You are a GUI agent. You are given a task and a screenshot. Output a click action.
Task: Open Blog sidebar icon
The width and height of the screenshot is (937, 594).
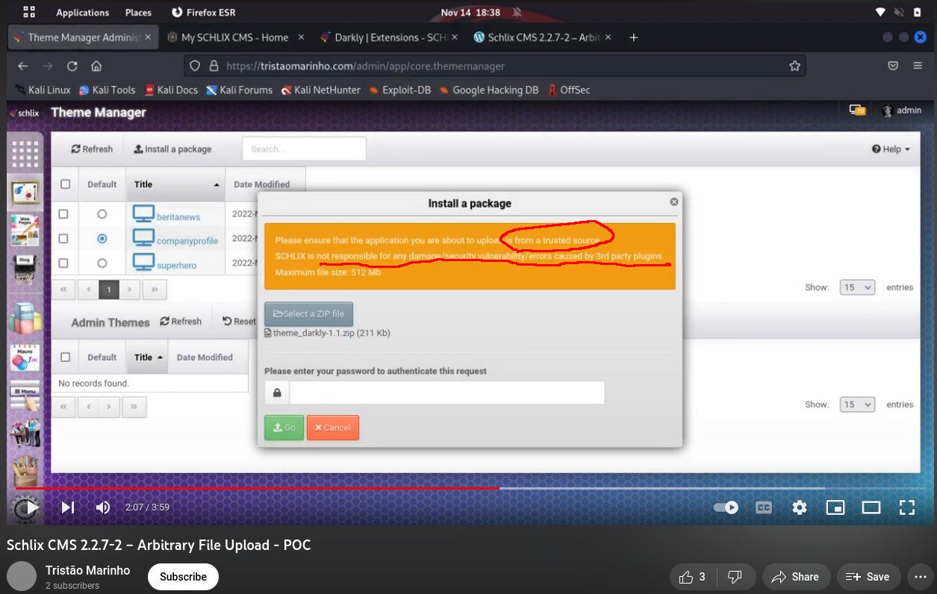click(x=25, y=269)
